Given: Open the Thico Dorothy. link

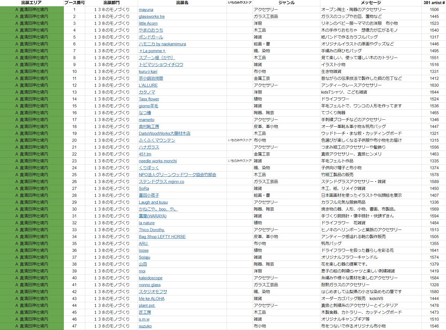Looking at the screenshot, I should 152,230.
